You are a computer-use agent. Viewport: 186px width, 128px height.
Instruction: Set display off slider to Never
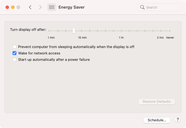pos(170,31)
